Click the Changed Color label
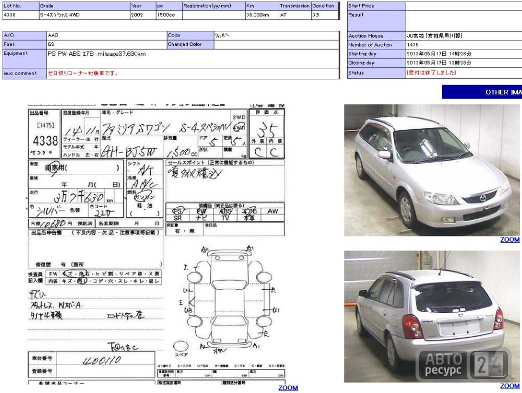Screen dimensions: 522x393 [x=191, y=44]
